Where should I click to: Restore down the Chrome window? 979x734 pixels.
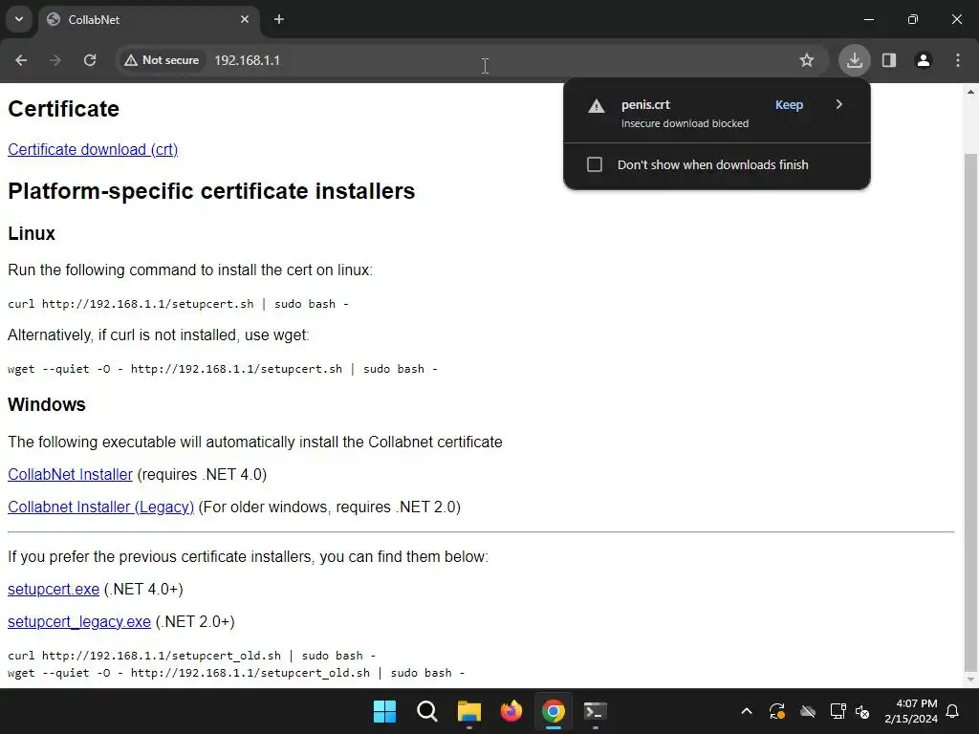[913, 19]
